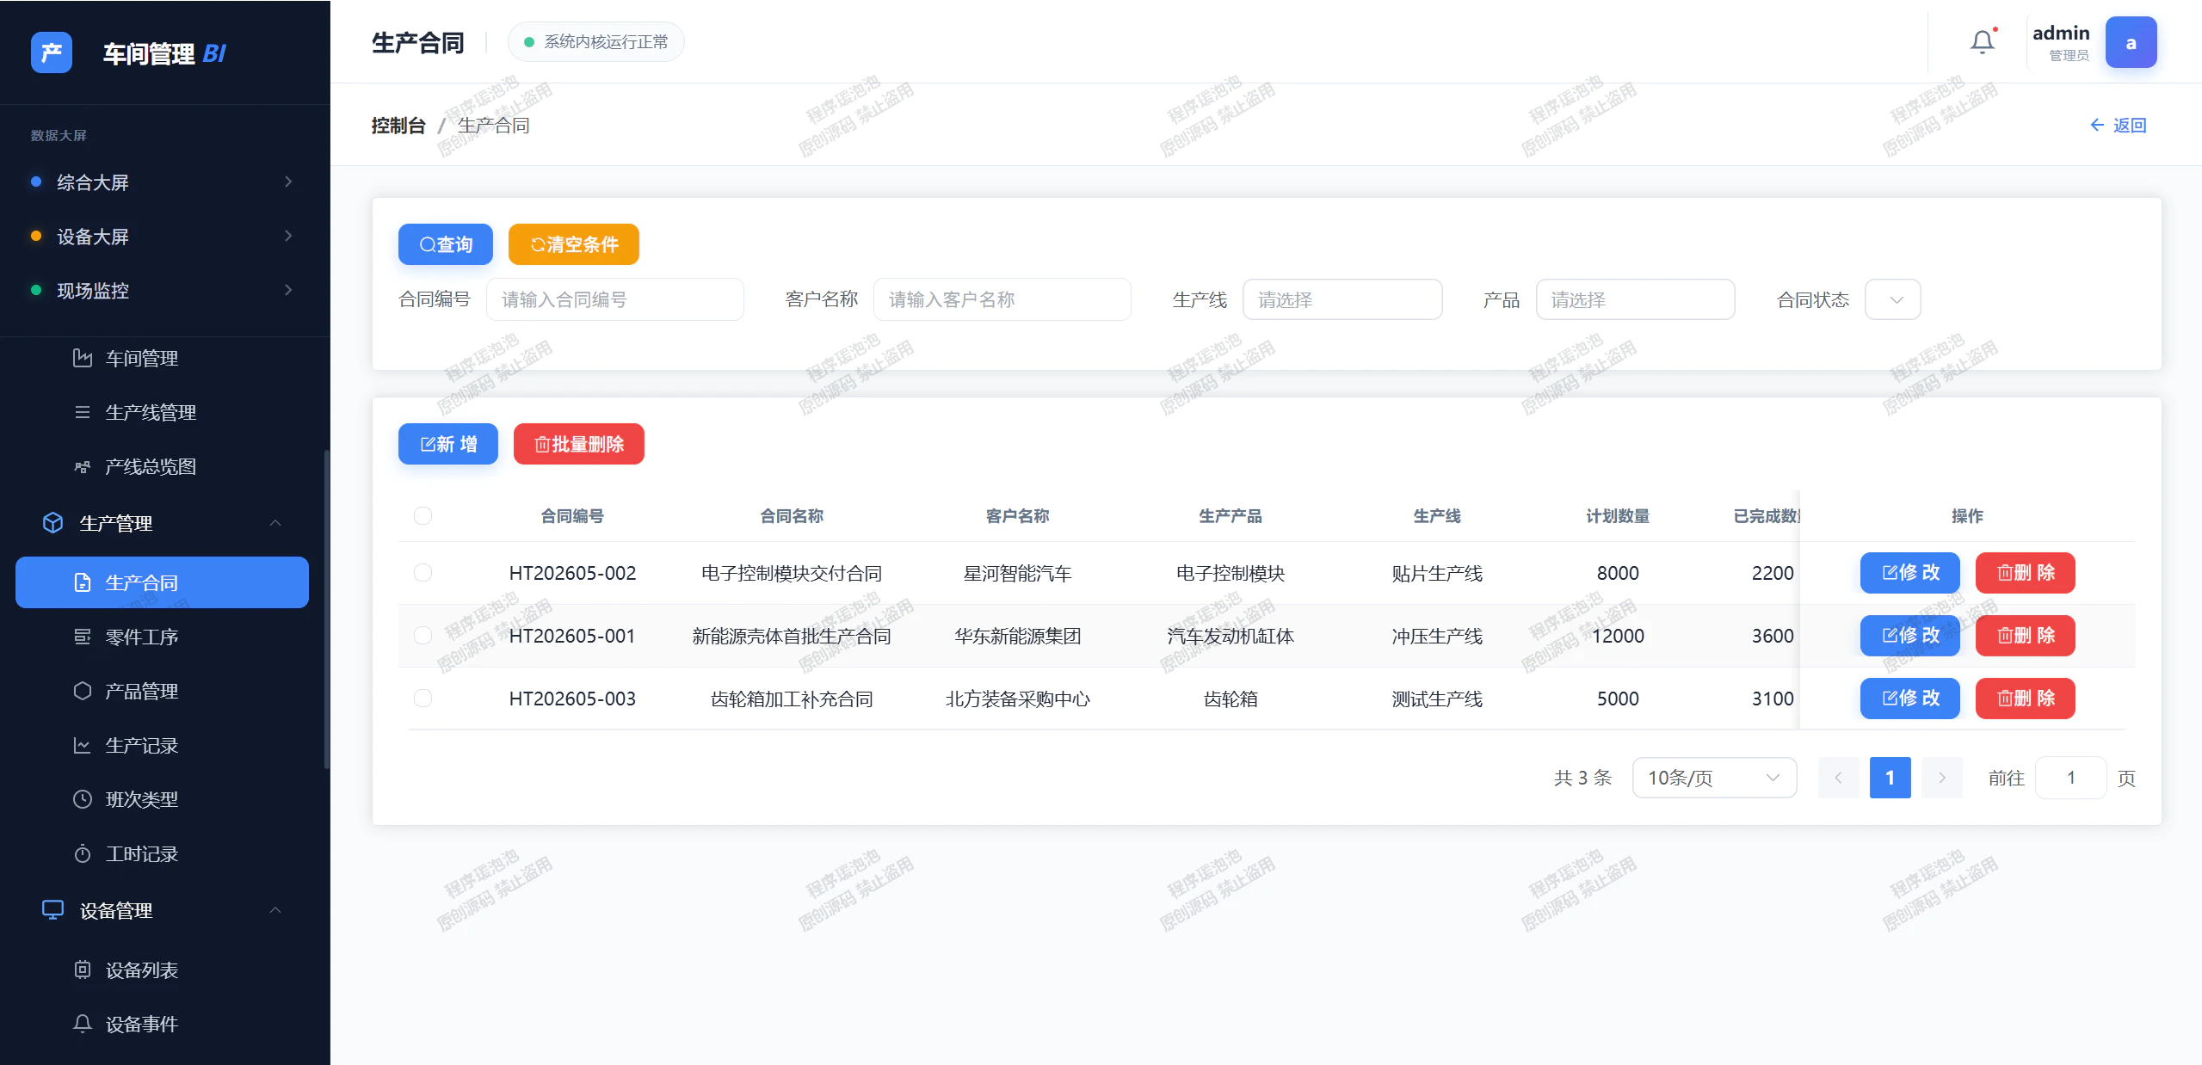Click the 设备事件 bell icon

pyautogui.click(x=83, y=1024)
